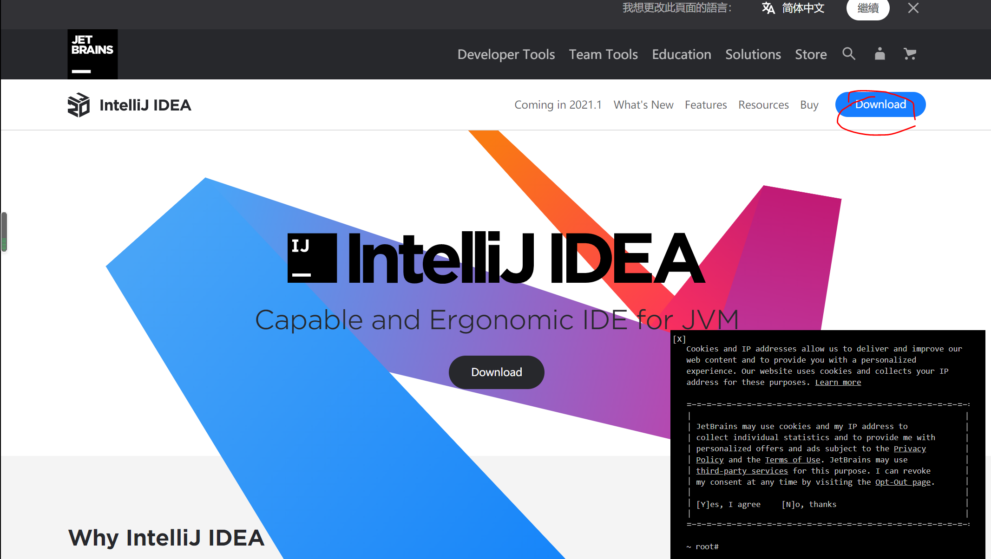Image resolution: width=991 pixels, height=559 pixels.
Task: Click the translate language icon
Action: (x=768, y=8)
